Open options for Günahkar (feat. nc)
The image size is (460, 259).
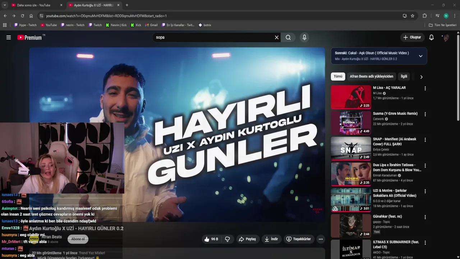coord(425,217)
